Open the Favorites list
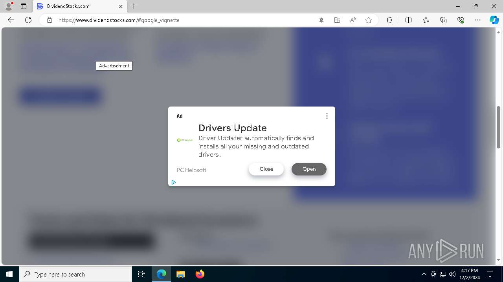This screenshot has height=282, width=503. click(x=426, y=20)
